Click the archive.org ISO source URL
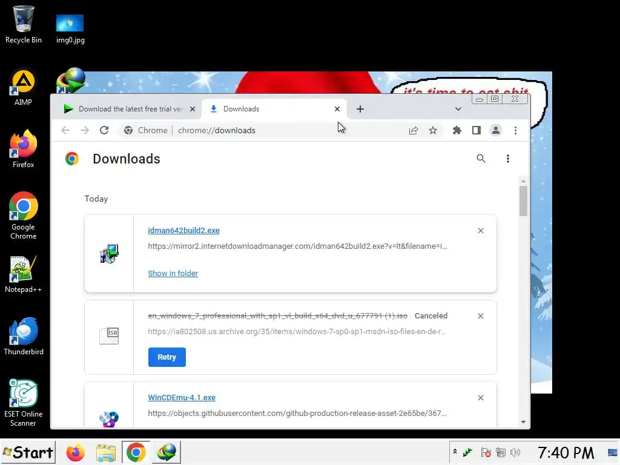The image size is (620, 465). click(297, 331)
